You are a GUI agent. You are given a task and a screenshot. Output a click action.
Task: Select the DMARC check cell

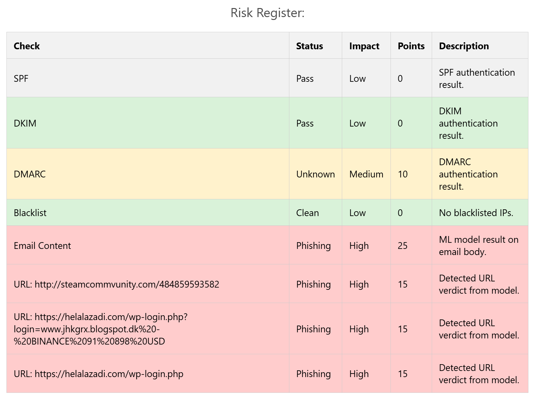pyautogui.click(x=30, y=174)
